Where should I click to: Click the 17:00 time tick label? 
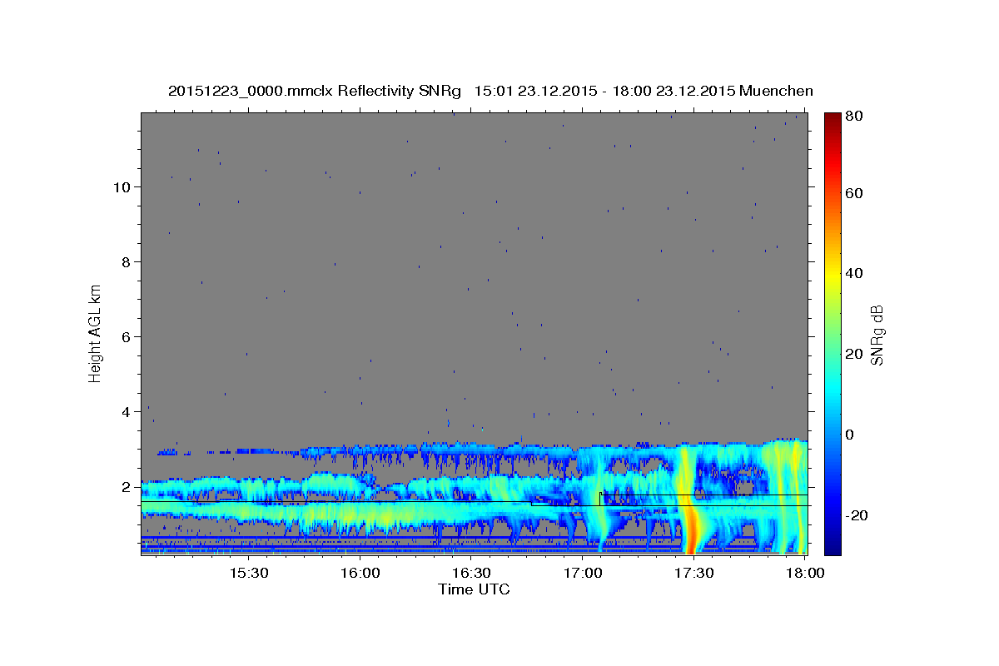[x=583, y=574]
